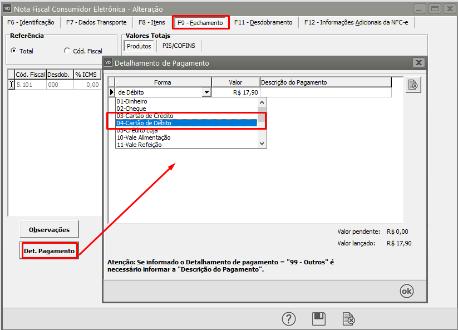Viewport: 458px width, 330px height.
Task: Switch to F6 - Identificação tab
Action: tap(31, 22)
